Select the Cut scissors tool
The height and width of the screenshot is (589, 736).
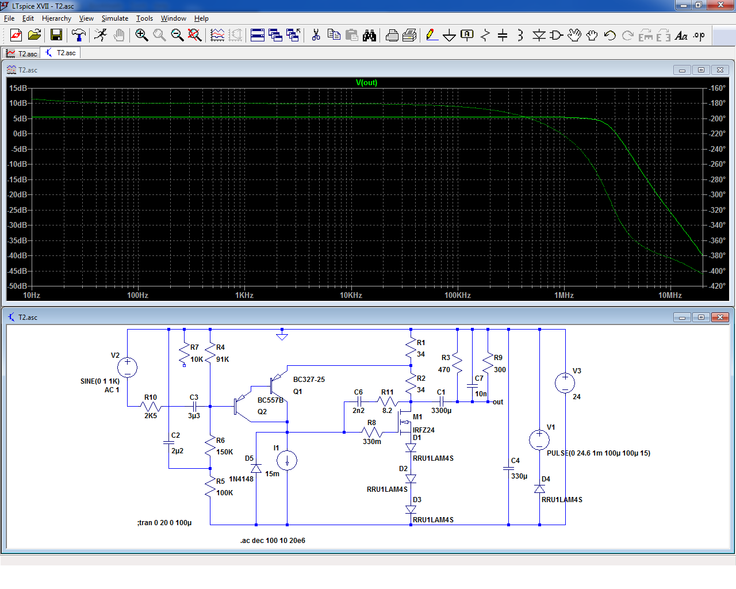pos(316,36)
